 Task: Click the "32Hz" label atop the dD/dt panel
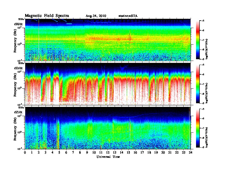click(x=21, y=63)
